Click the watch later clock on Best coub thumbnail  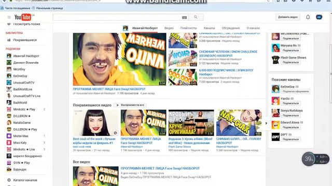[115, 133]
